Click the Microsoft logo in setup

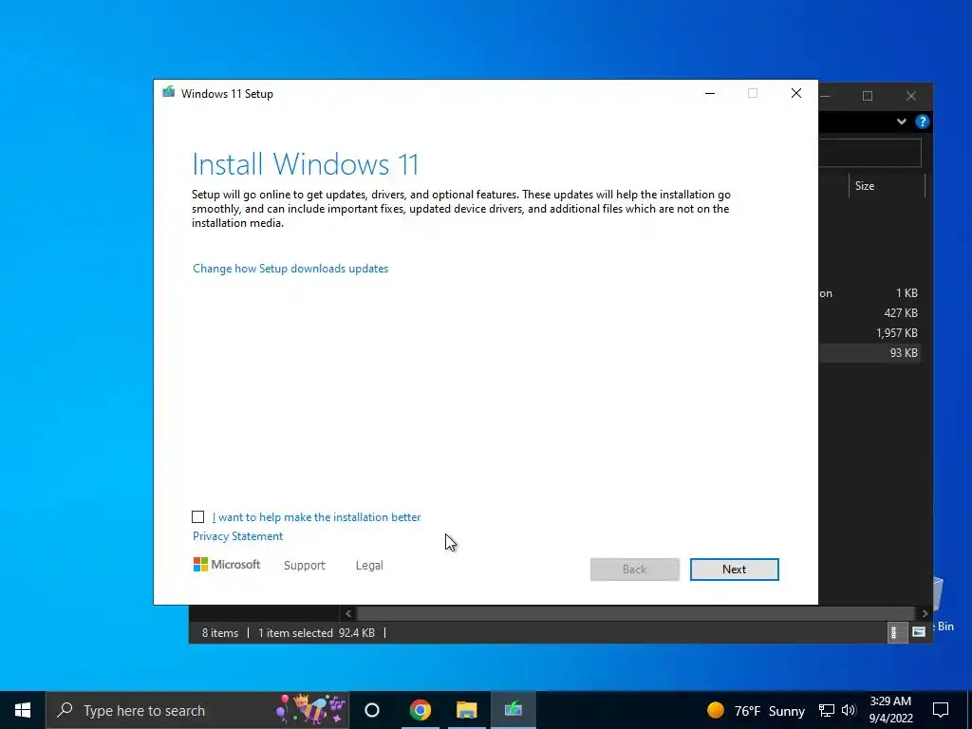pos(226,564)
